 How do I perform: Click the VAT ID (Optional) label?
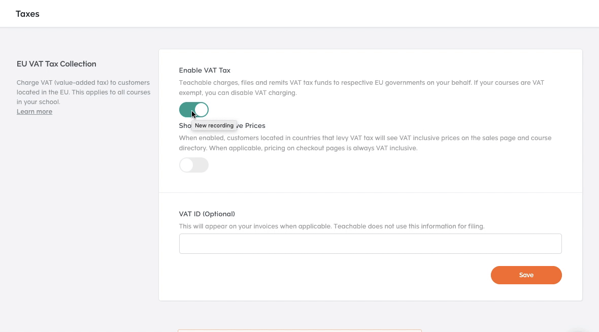tap(207, 214)
